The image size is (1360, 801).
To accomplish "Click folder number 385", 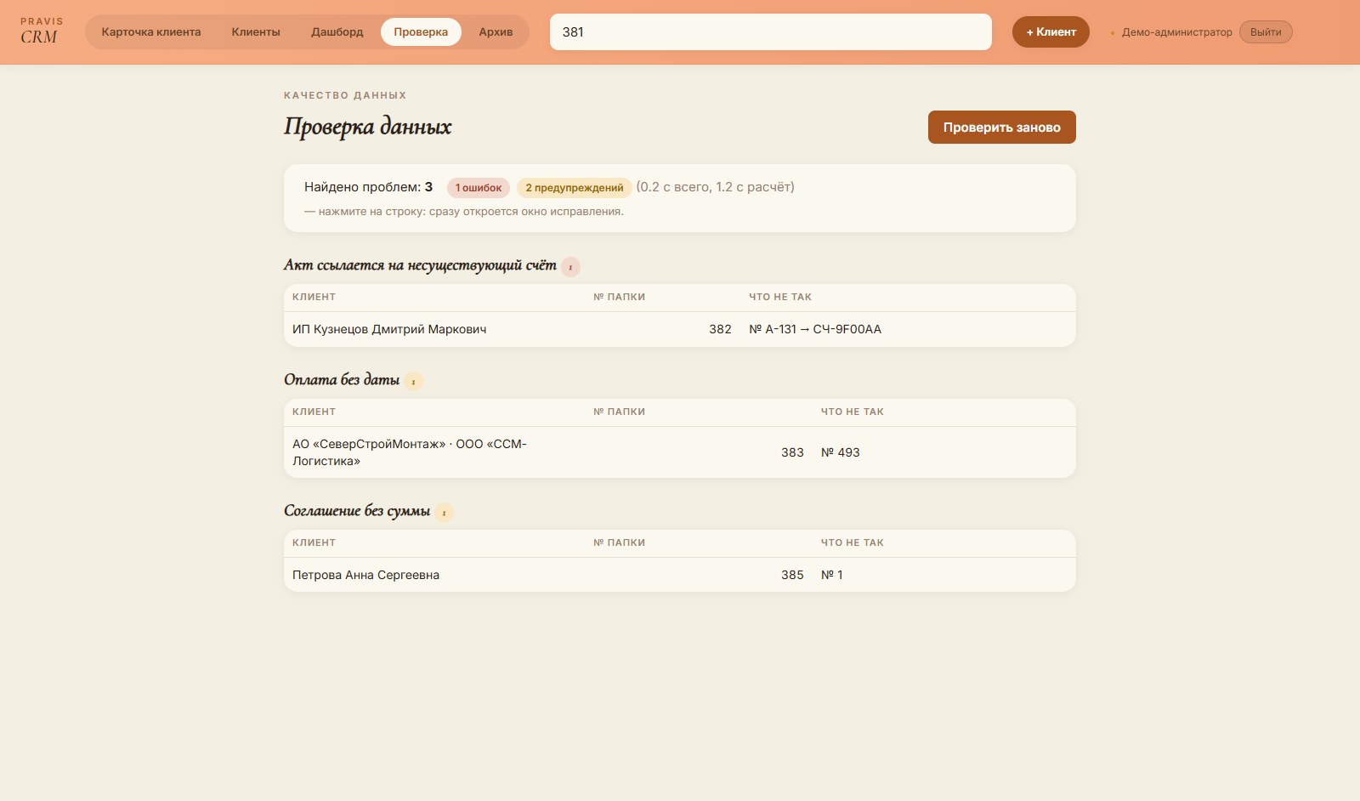I will coord(792,575).
